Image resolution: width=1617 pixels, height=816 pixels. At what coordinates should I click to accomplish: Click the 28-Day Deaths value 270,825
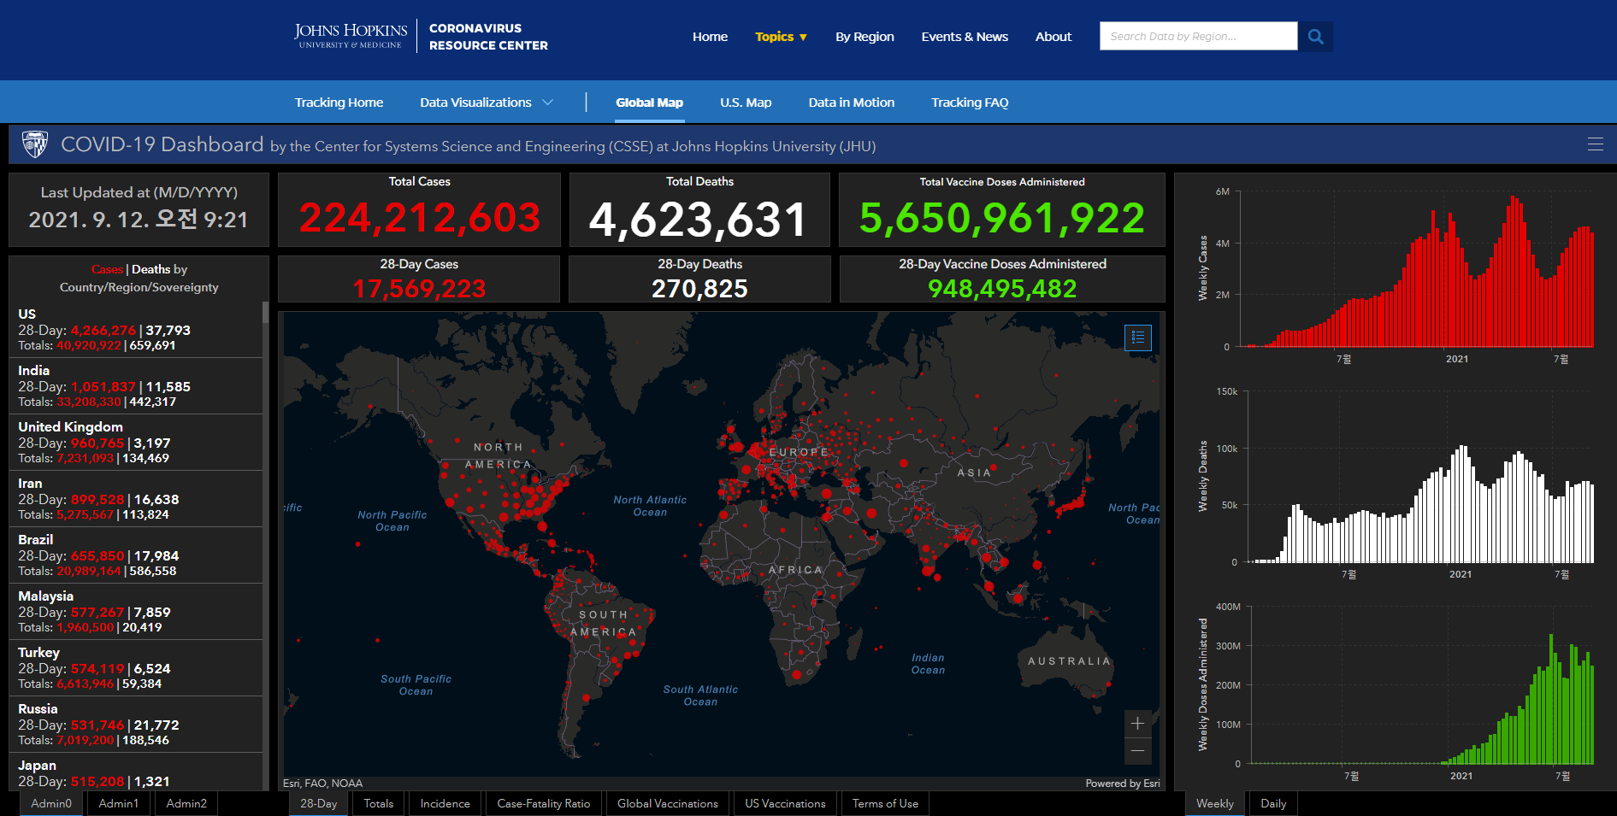tap(699, 289)
